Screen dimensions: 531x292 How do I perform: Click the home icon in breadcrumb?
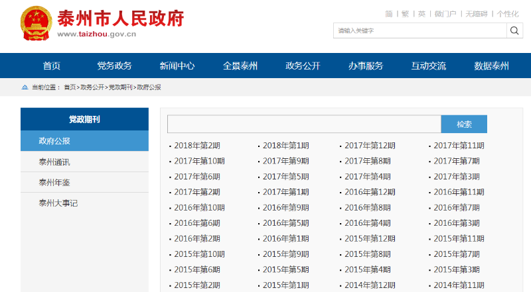[25, 87]
